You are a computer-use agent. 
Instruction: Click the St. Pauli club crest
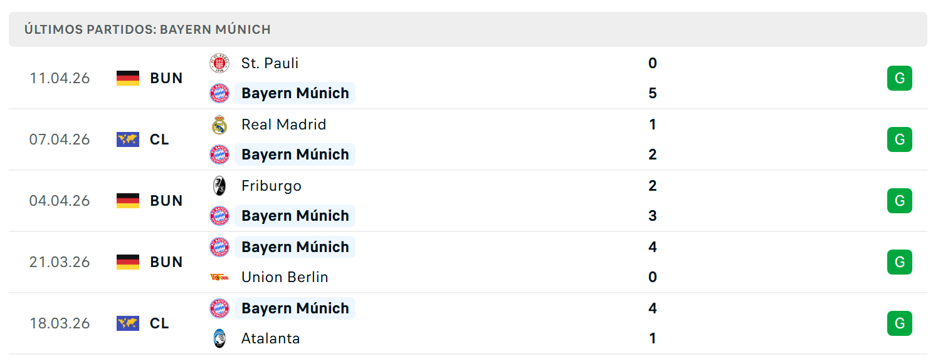point(219,63)
